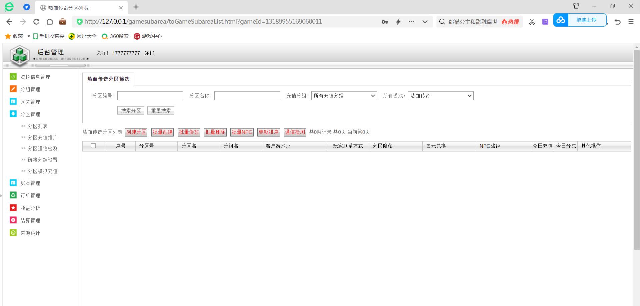
Task: Click the green 资料信息管理 sidebar icon
Action: tap(13, 77)
